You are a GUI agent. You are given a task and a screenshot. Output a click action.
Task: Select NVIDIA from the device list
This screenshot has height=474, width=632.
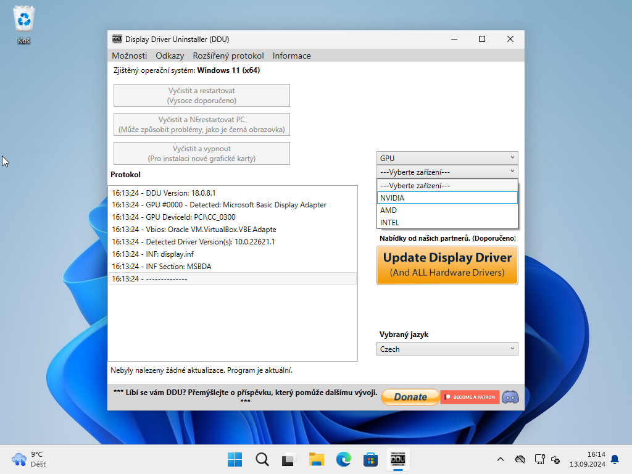447,198
